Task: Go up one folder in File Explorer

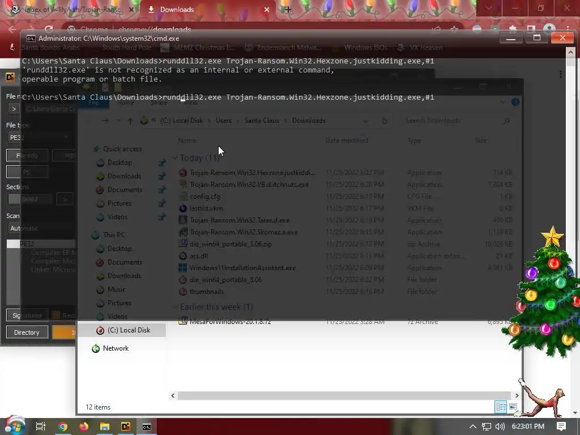Action: coord(130,121)
